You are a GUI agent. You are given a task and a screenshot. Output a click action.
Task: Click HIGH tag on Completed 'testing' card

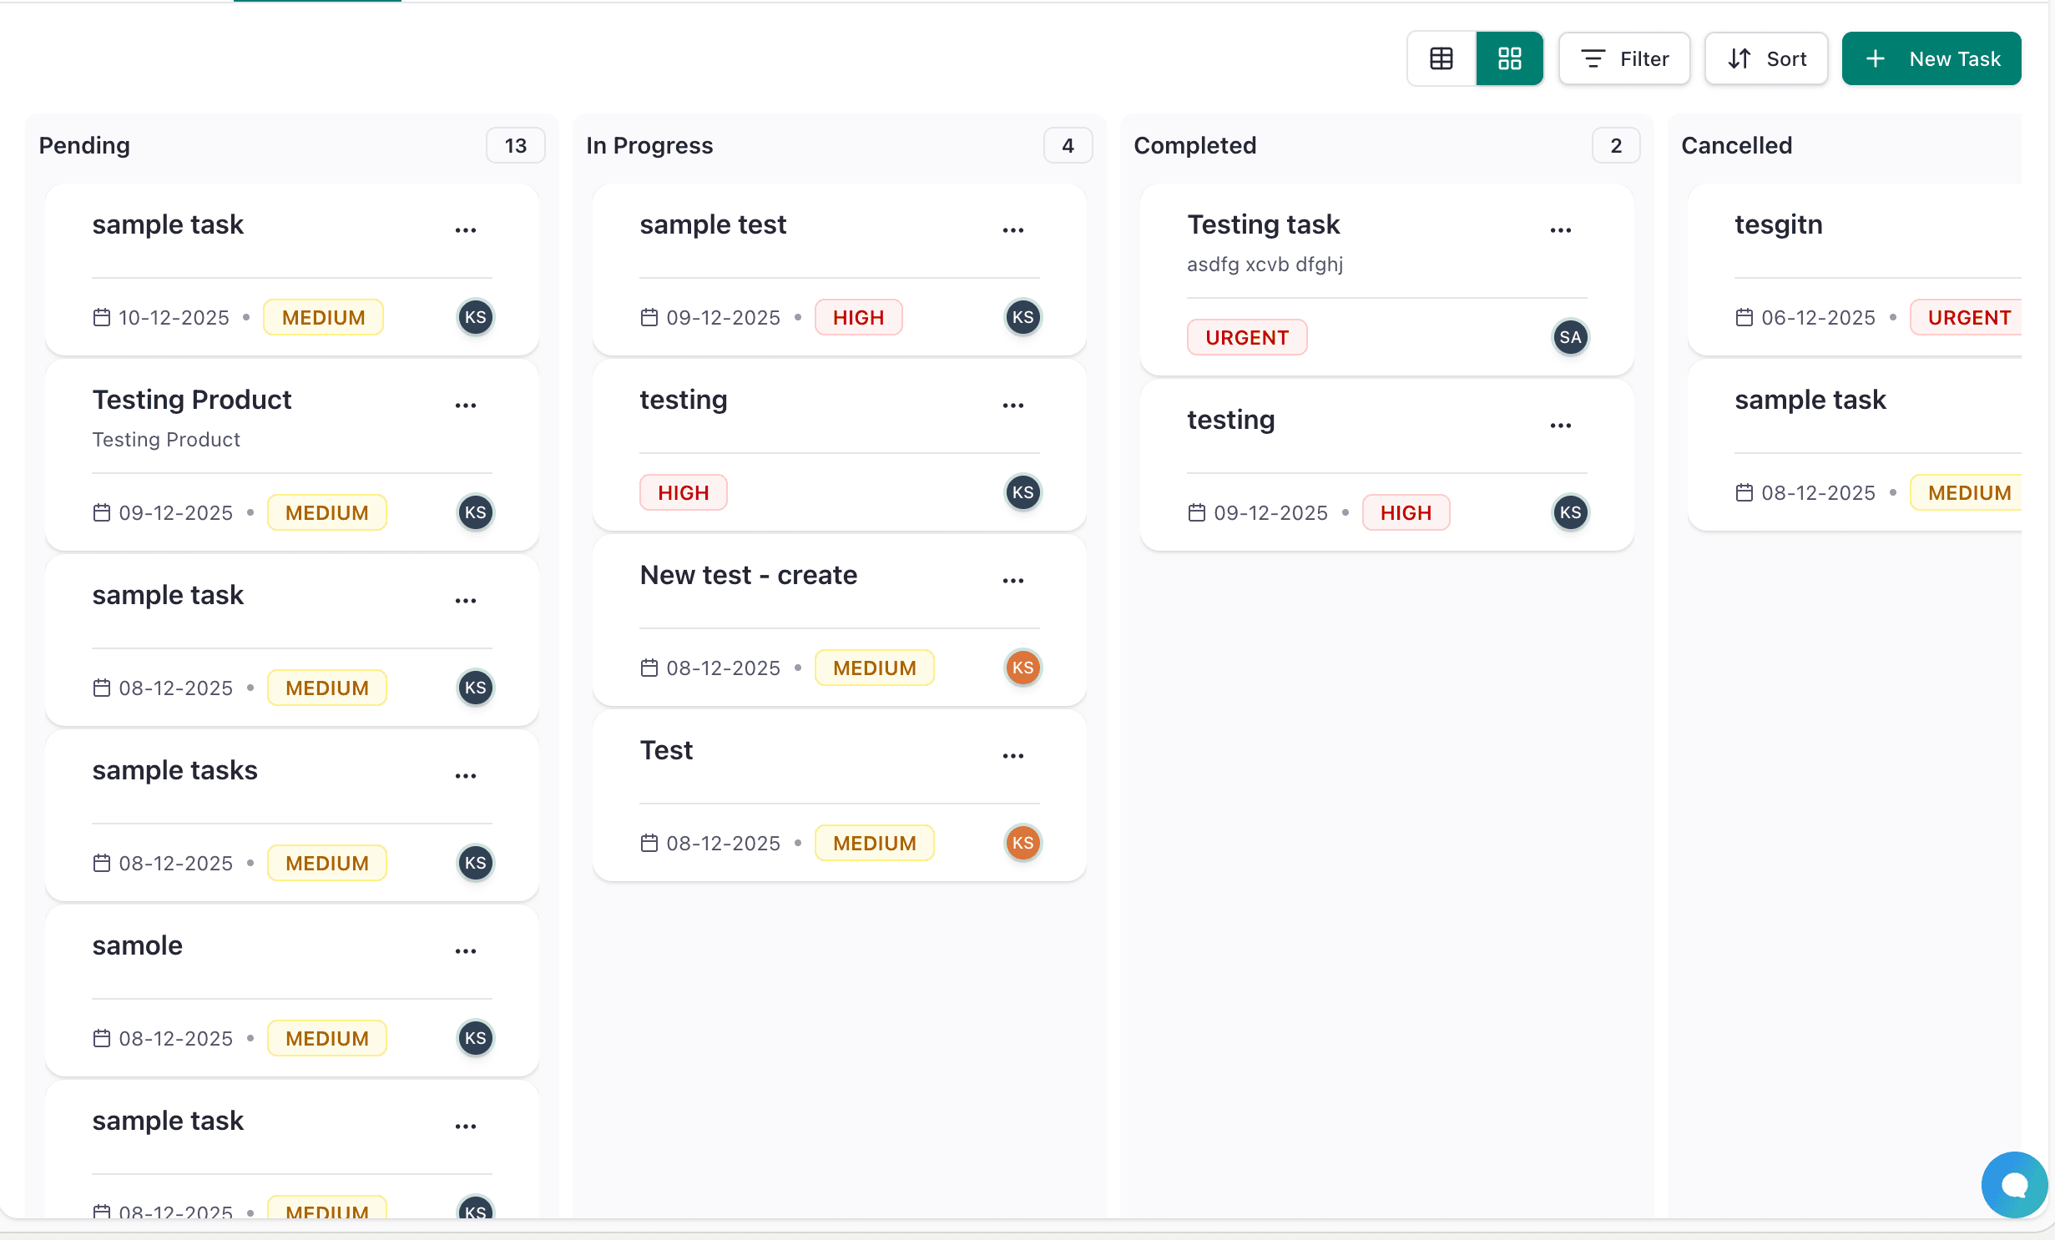tap(1406, 512)
